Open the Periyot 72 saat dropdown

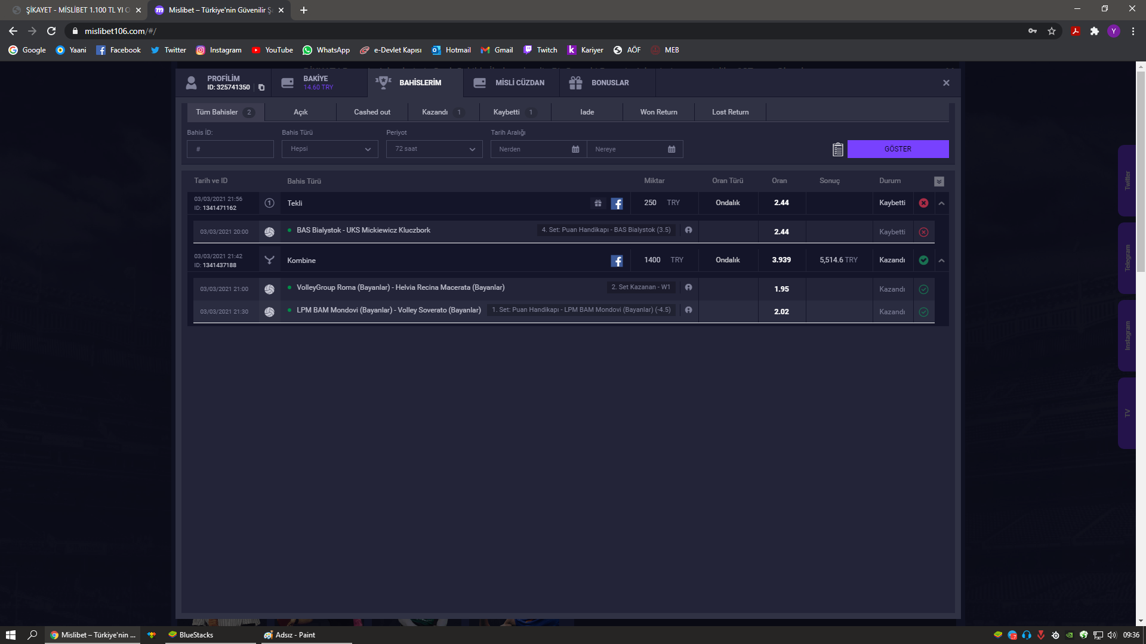435,149
